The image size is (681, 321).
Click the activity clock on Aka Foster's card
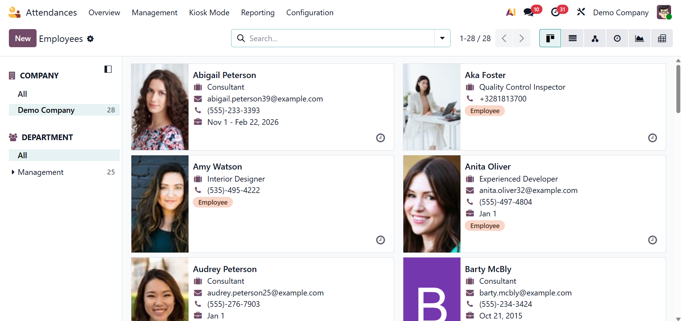tap(652, 138)
